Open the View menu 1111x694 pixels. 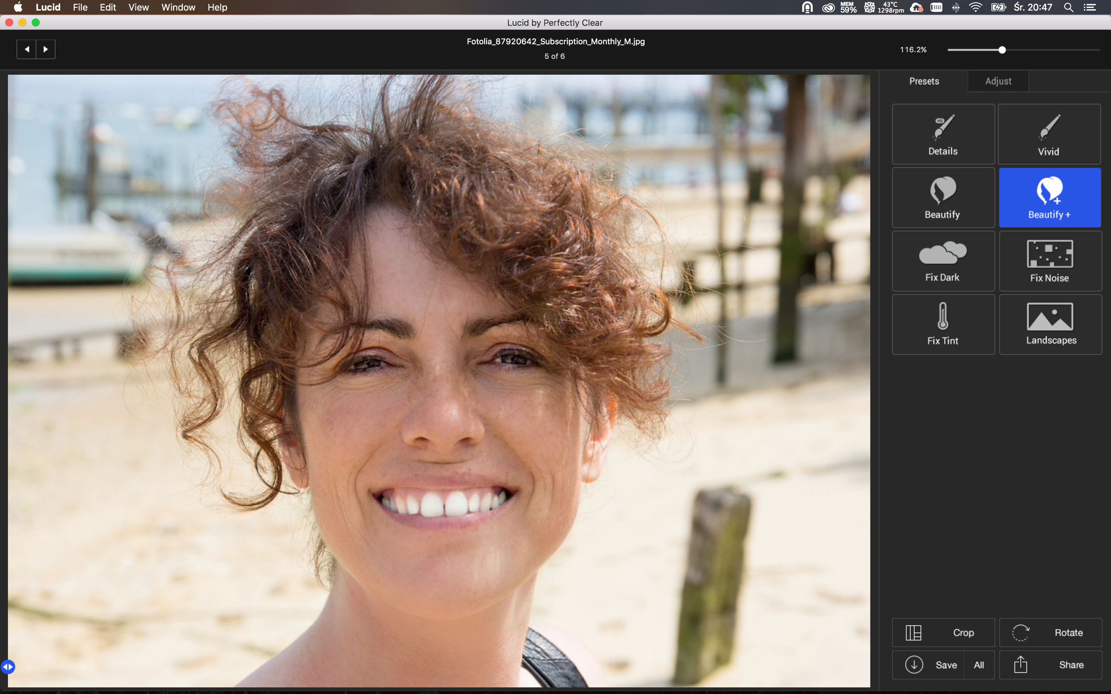138,7
